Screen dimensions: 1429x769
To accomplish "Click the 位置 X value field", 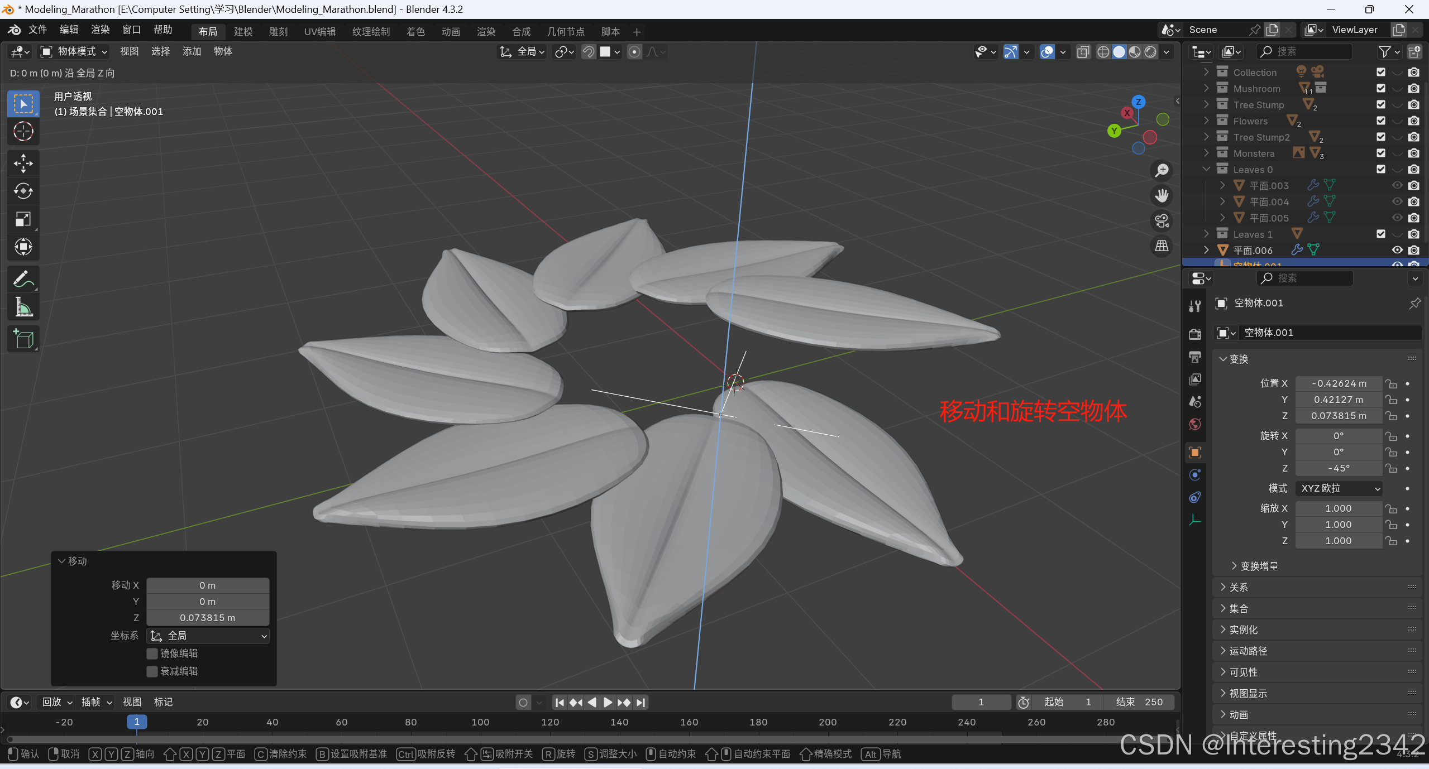I will pyautogui.click(x=1338, y=383).
